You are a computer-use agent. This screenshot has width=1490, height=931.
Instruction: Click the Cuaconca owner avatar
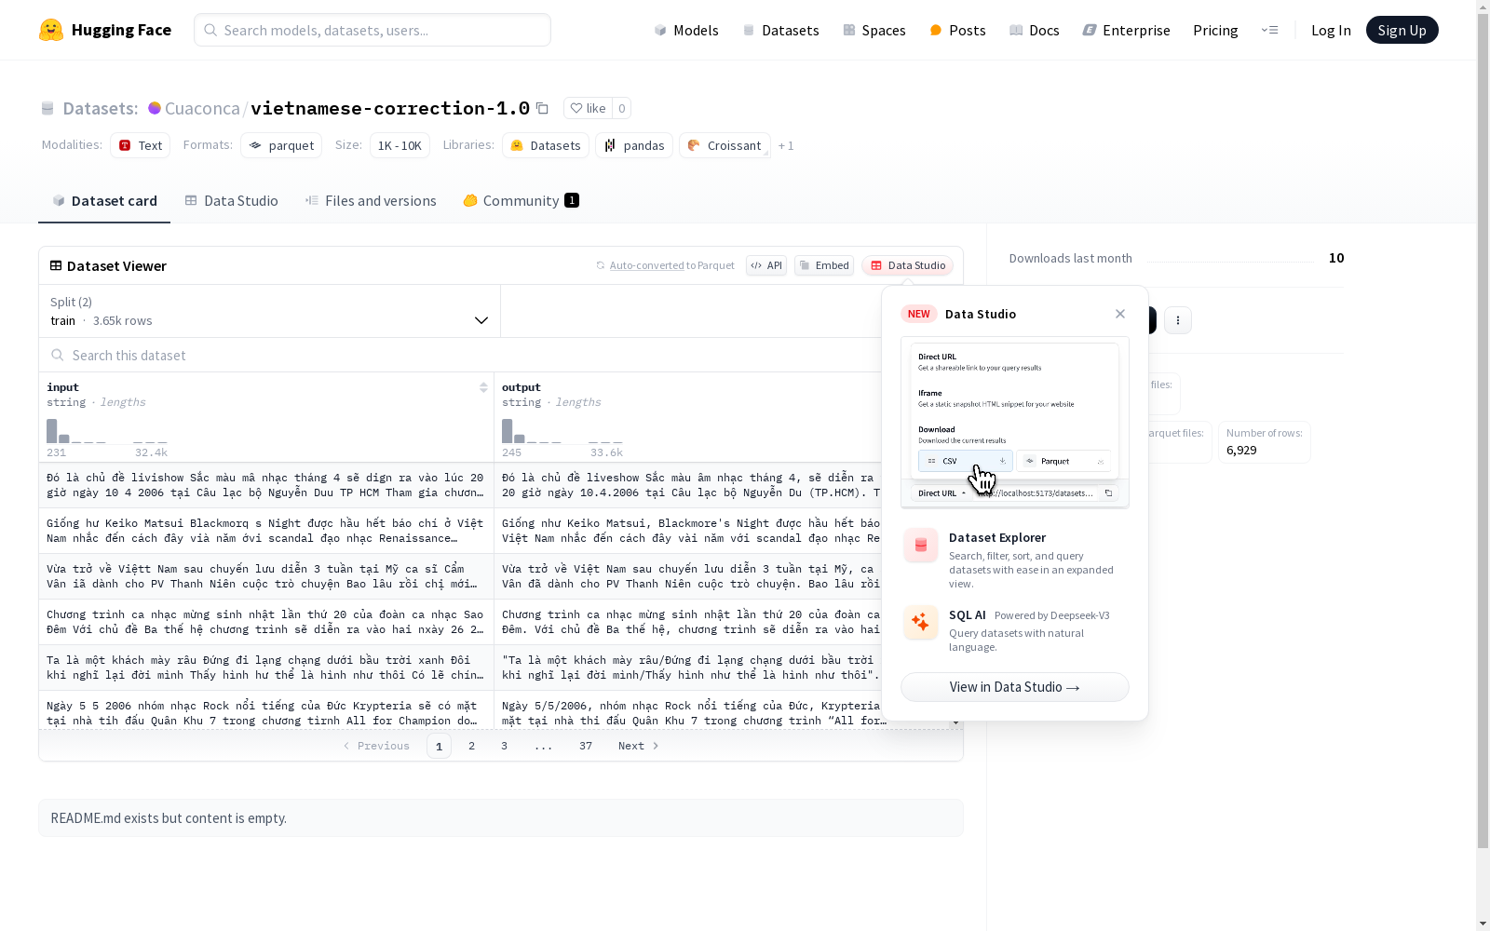click(x=155, y=108)
